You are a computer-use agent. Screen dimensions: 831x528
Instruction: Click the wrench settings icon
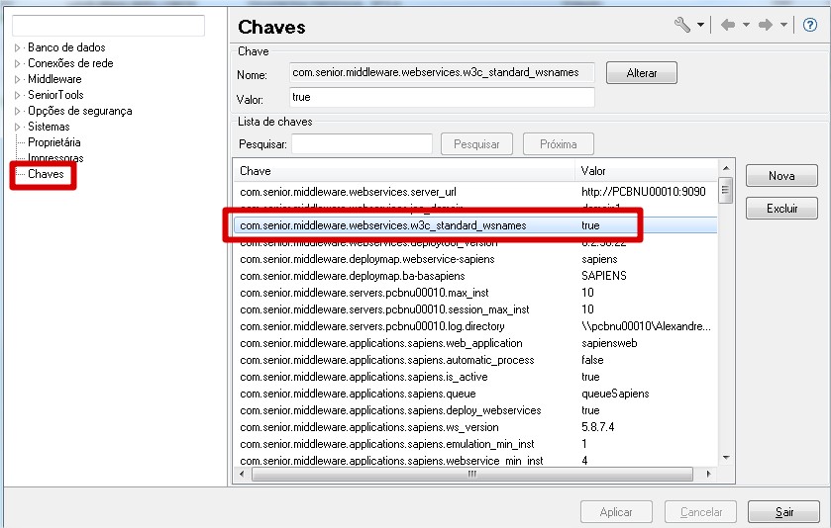(x=682, y=25)
